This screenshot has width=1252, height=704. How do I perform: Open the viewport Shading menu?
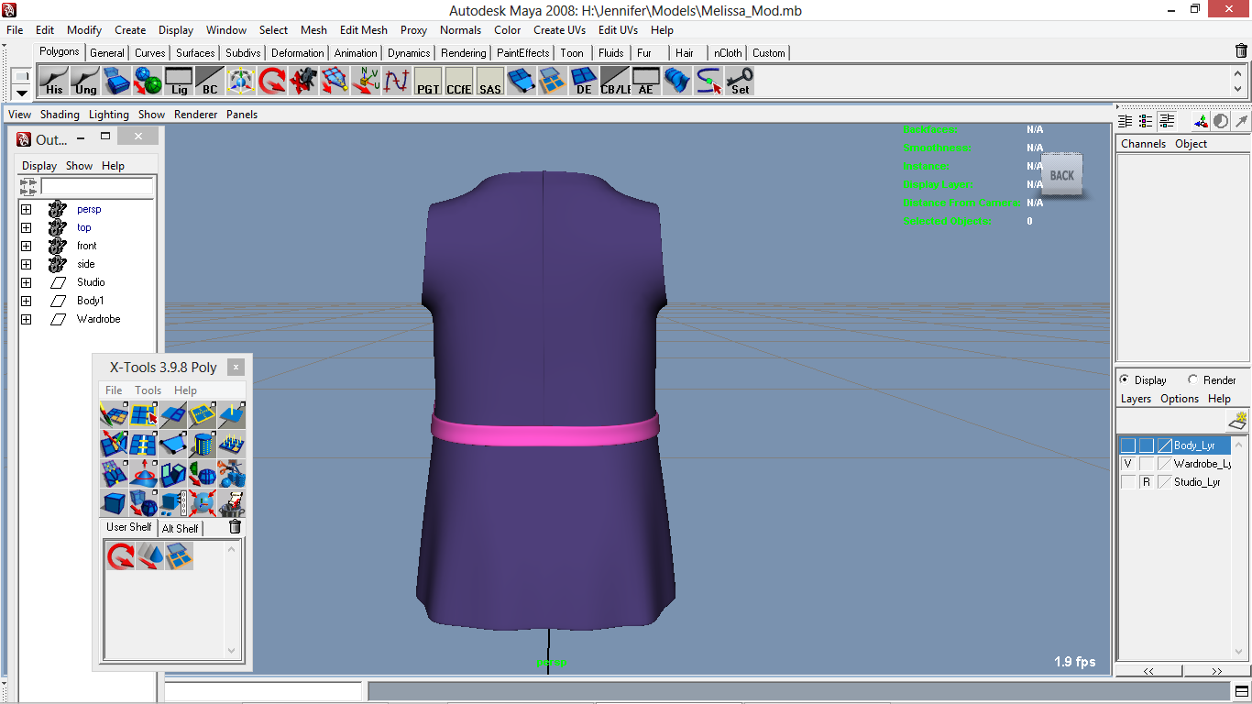[60, 115]
